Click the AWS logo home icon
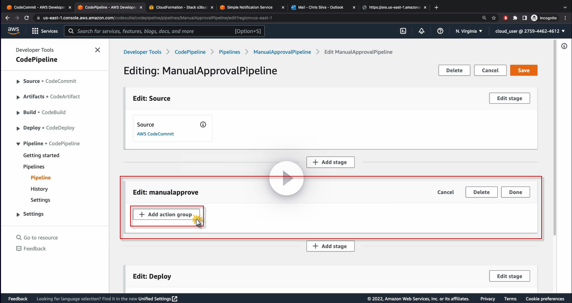 click(14, 31)
